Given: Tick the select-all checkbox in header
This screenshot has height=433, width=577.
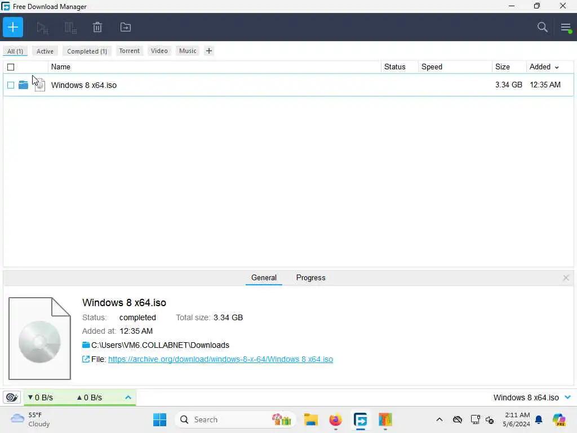Looking at the screenshot, I should click(11, 67).
